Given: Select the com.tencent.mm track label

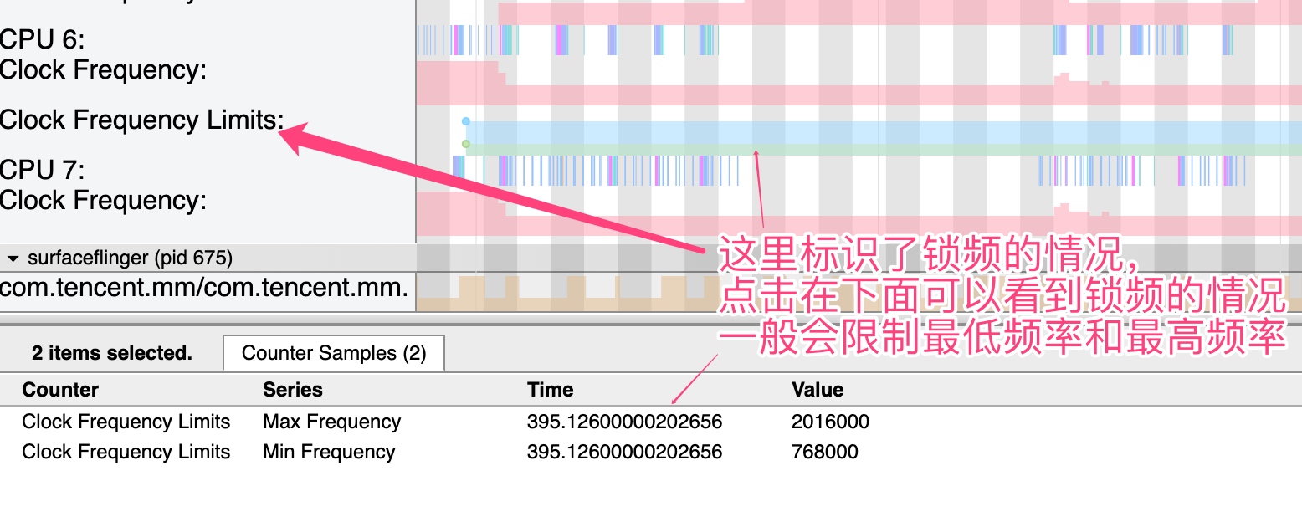Looking at the screenshot, I should coord(204,289).
